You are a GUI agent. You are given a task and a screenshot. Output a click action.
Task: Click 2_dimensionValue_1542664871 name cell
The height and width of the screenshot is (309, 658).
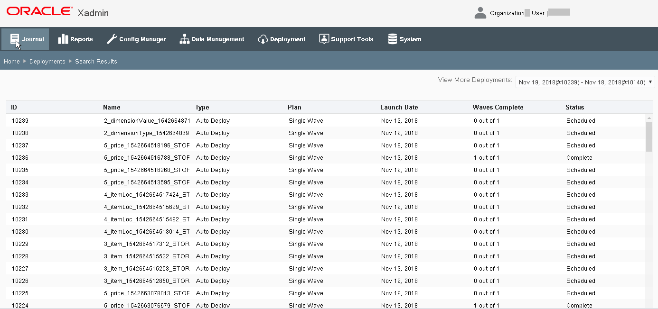tap(147, 121)
